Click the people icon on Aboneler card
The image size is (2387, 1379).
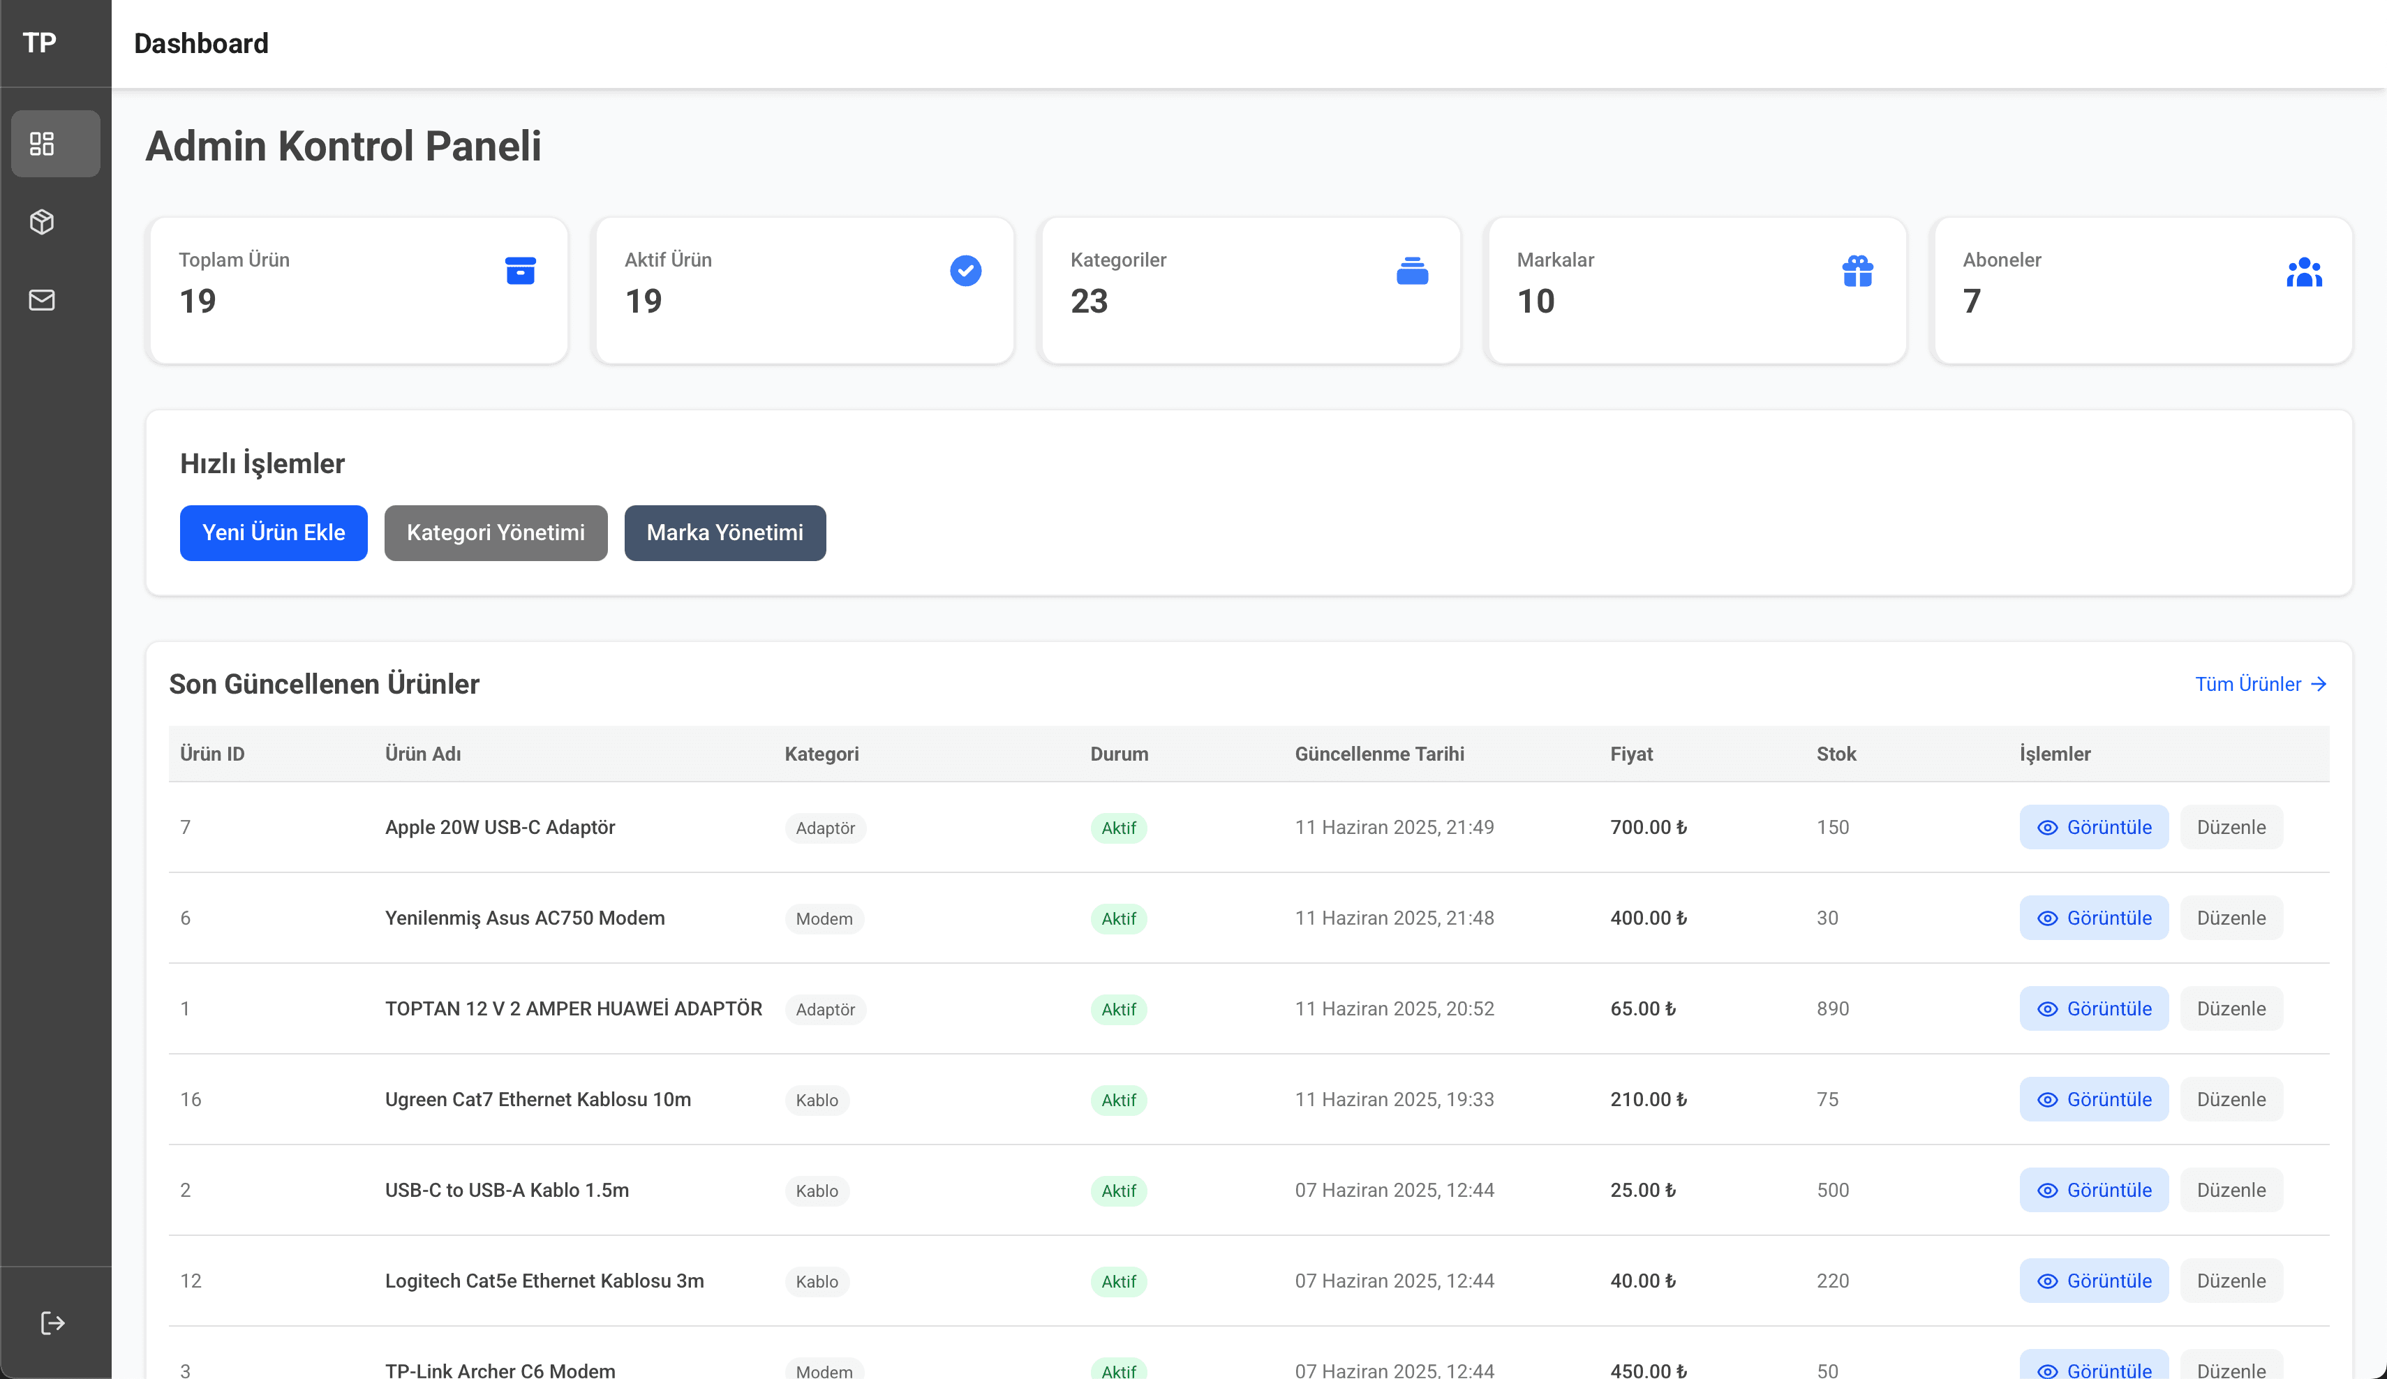tap(2304, 272)
